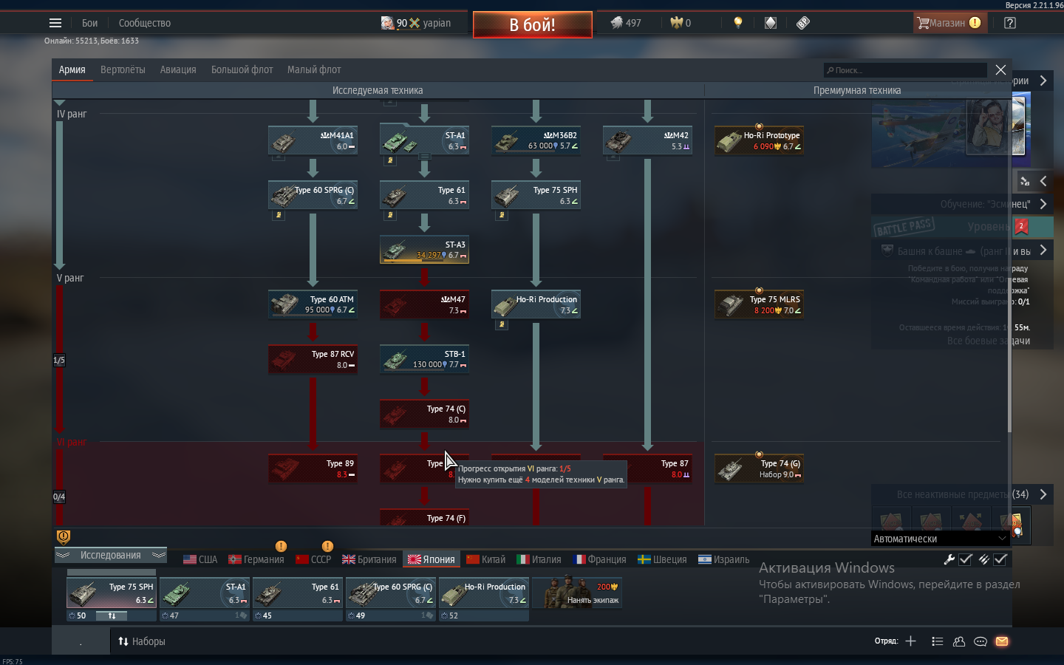Select the Type 87 RCV vehicle
This screenshot has width=1064, height=665.
(313, 359)
